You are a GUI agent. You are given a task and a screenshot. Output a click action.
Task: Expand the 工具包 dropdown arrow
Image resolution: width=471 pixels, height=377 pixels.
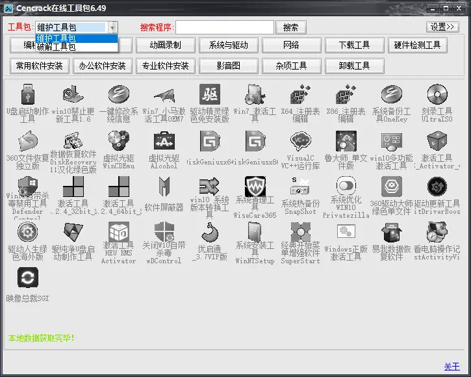tap(112, 28)
